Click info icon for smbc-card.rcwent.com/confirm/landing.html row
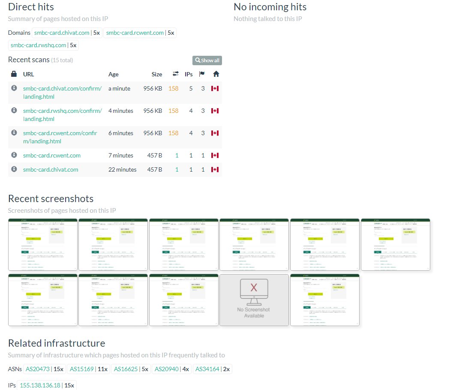This screenshot has width=456, height=390. (14, 133)
